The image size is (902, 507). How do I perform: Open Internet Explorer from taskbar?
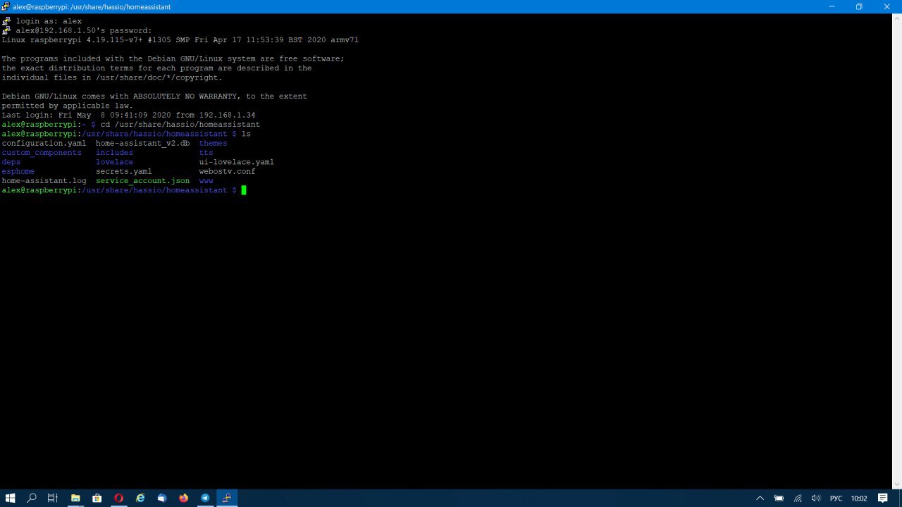pyautogui.click(x=140, y=498)
